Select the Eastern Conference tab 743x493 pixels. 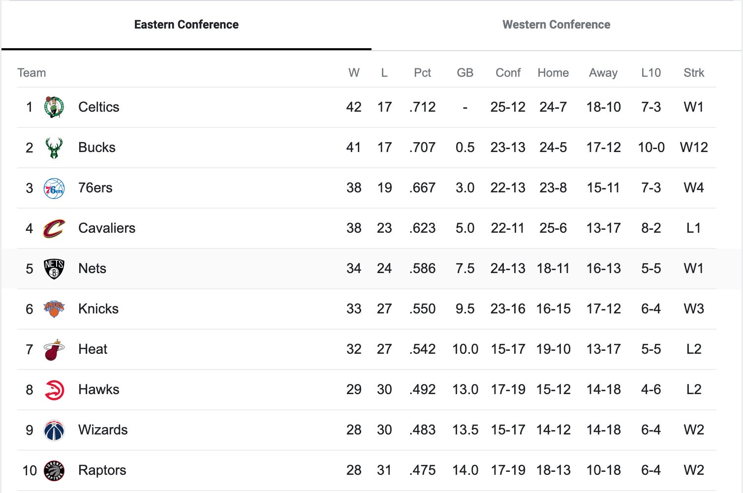point(186,25)
